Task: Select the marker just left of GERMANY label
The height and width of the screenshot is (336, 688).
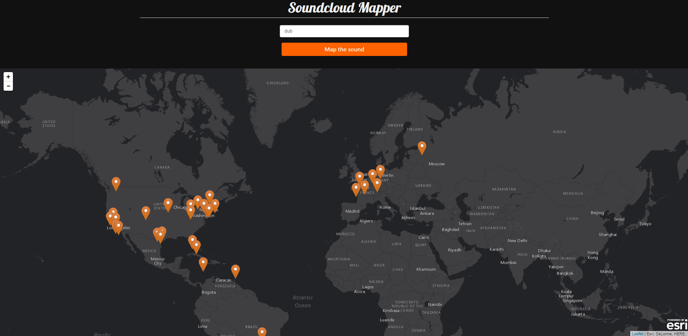Action: click(x=377, y=184)
